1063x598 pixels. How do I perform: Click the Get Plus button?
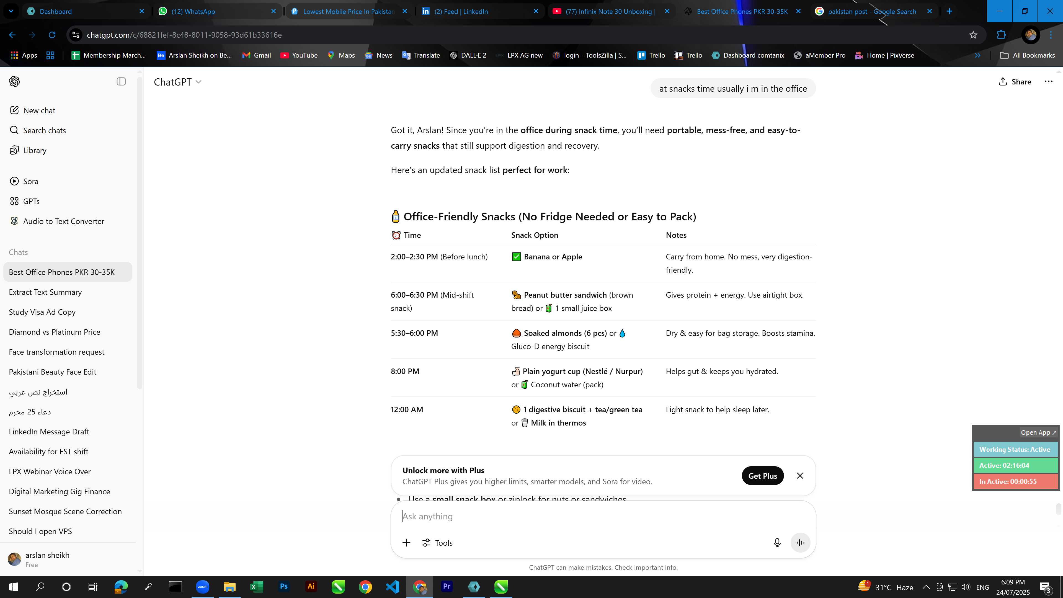[763, 475]
